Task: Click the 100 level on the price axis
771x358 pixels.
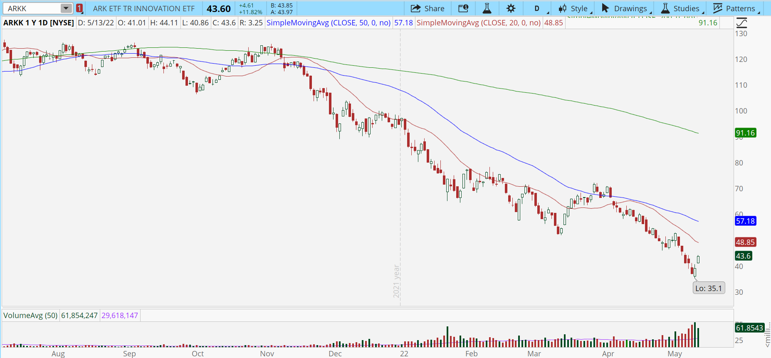Action: click(741, 111)
